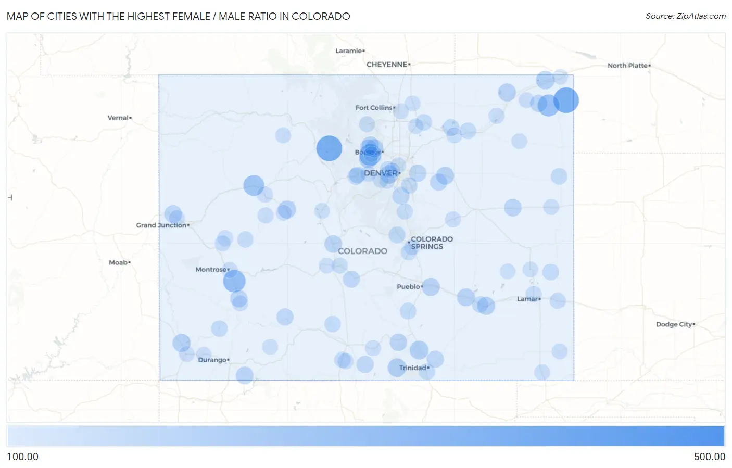Click the bubble immediately right of Pueblo label
732x468 pixels.
pos(431,287)
